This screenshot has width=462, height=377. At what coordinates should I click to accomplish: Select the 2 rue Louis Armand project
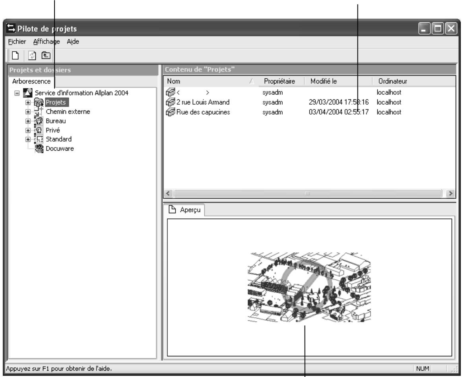203,102
